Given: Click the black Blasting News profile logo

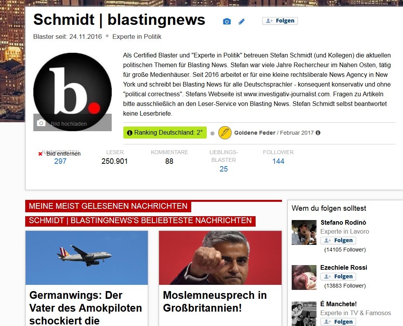Looking at the screenshot, I should pyautogui.click(x=73, y=92).
